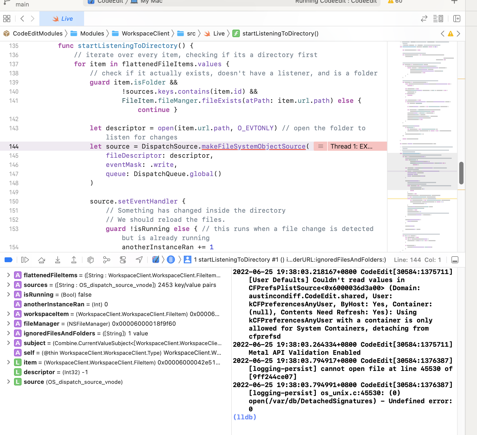Click WorkspaceClient in the jump bar

(140, 33)
